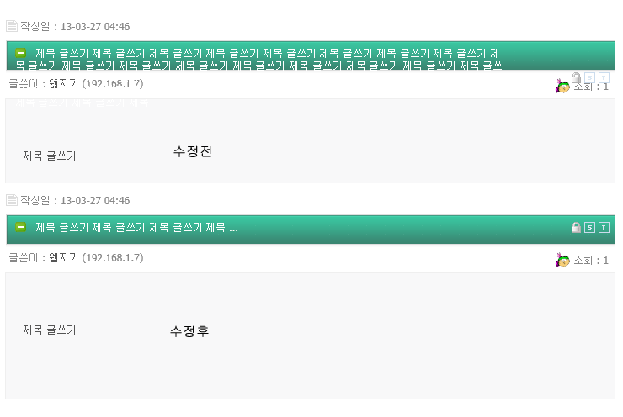Image resolution: width=623 pixels, height=417 pixels.
Task: Click the '제목 글쓰기' body text beside 수정전
Action: click(50, 156)
